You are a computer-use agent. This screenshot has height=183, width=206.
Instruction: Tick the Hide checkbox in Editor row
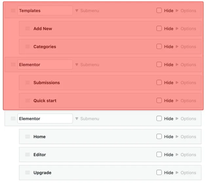point(159,155)
